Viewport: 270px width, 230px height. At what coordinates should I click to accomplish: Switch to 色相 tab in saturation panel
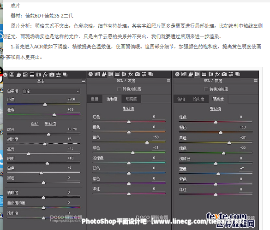[x=95, y=99]
